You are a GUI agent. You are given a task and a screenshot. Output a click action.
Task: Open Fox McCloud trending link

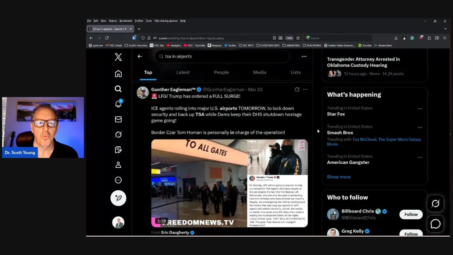click(365, 139)
